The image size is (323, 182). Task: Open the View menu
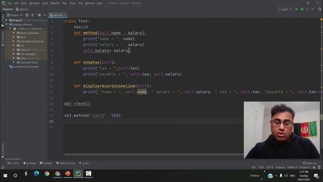pyautogui.click(x=24, y=3)
